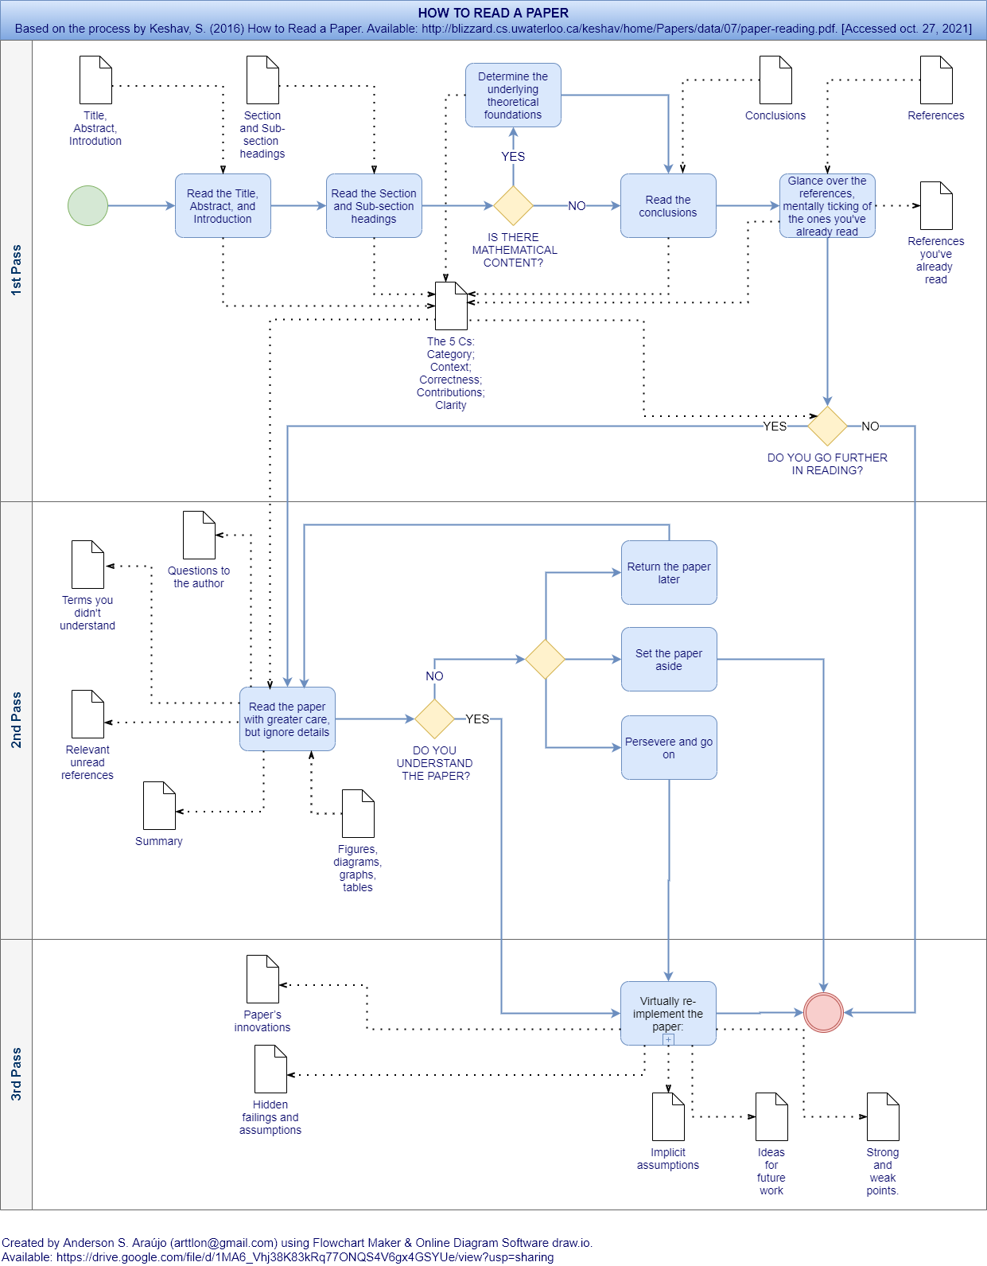This screenshot has width=987, height=1266.
Task: Select the Summary document icon
Action: click(159, 806)
